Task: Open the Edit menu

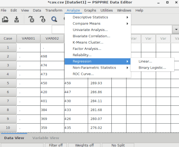Action: coord(14,10)
